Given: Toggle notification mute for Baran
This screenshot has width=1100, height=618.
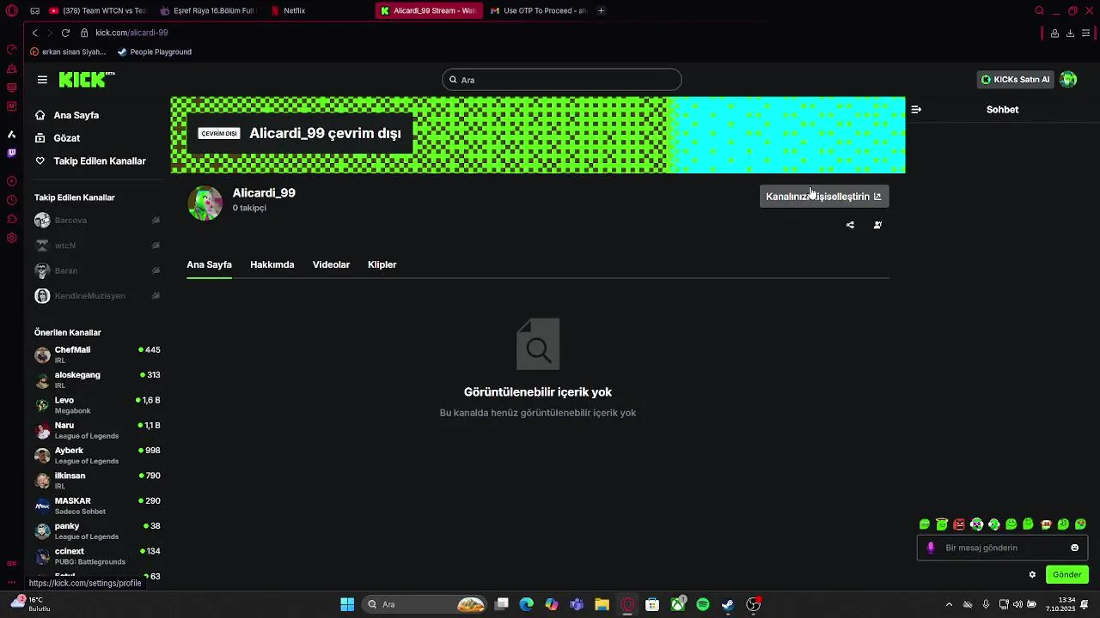Looking at the screenshot, I should [156, 270].
